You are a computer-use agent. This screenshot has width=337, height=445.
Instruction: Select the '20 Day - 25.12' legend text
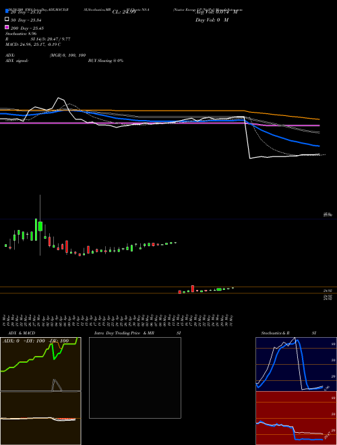[x=26, y=12]
